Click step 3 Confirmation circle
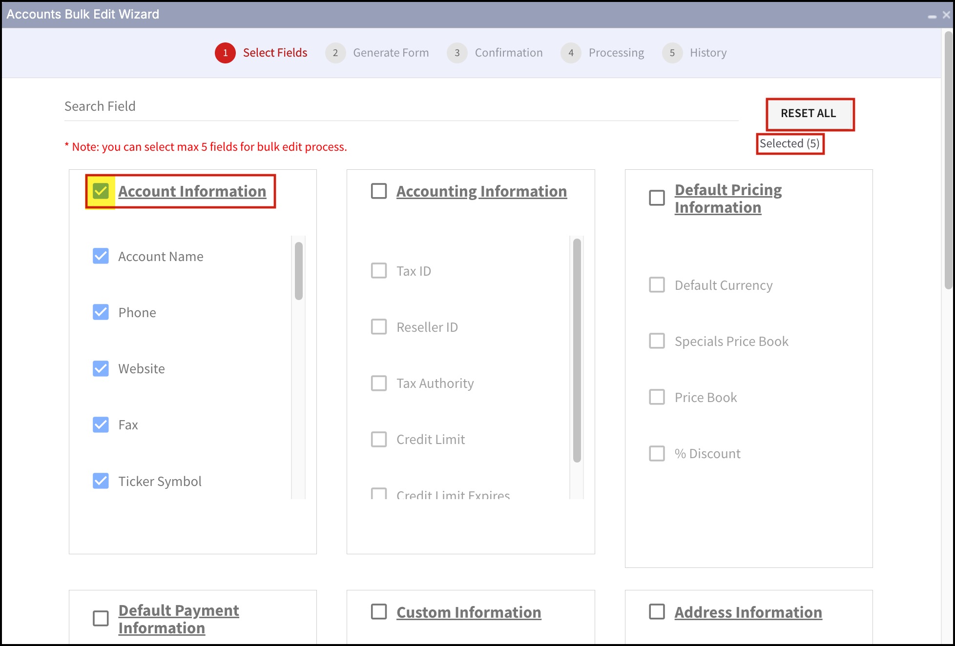Image resolution: width=955 pixels, height=646 pixels. [457, 53]
